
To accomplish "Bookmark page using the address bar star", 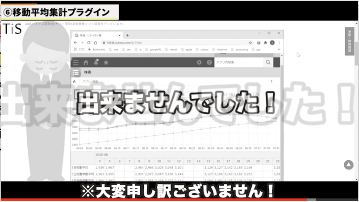I will tap(251, 43).
